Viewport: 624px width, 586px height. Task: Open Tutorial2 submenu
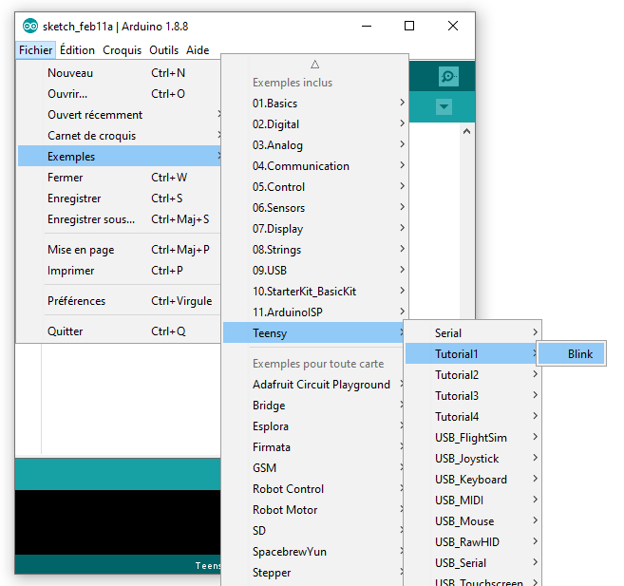(x=472, y=375)
